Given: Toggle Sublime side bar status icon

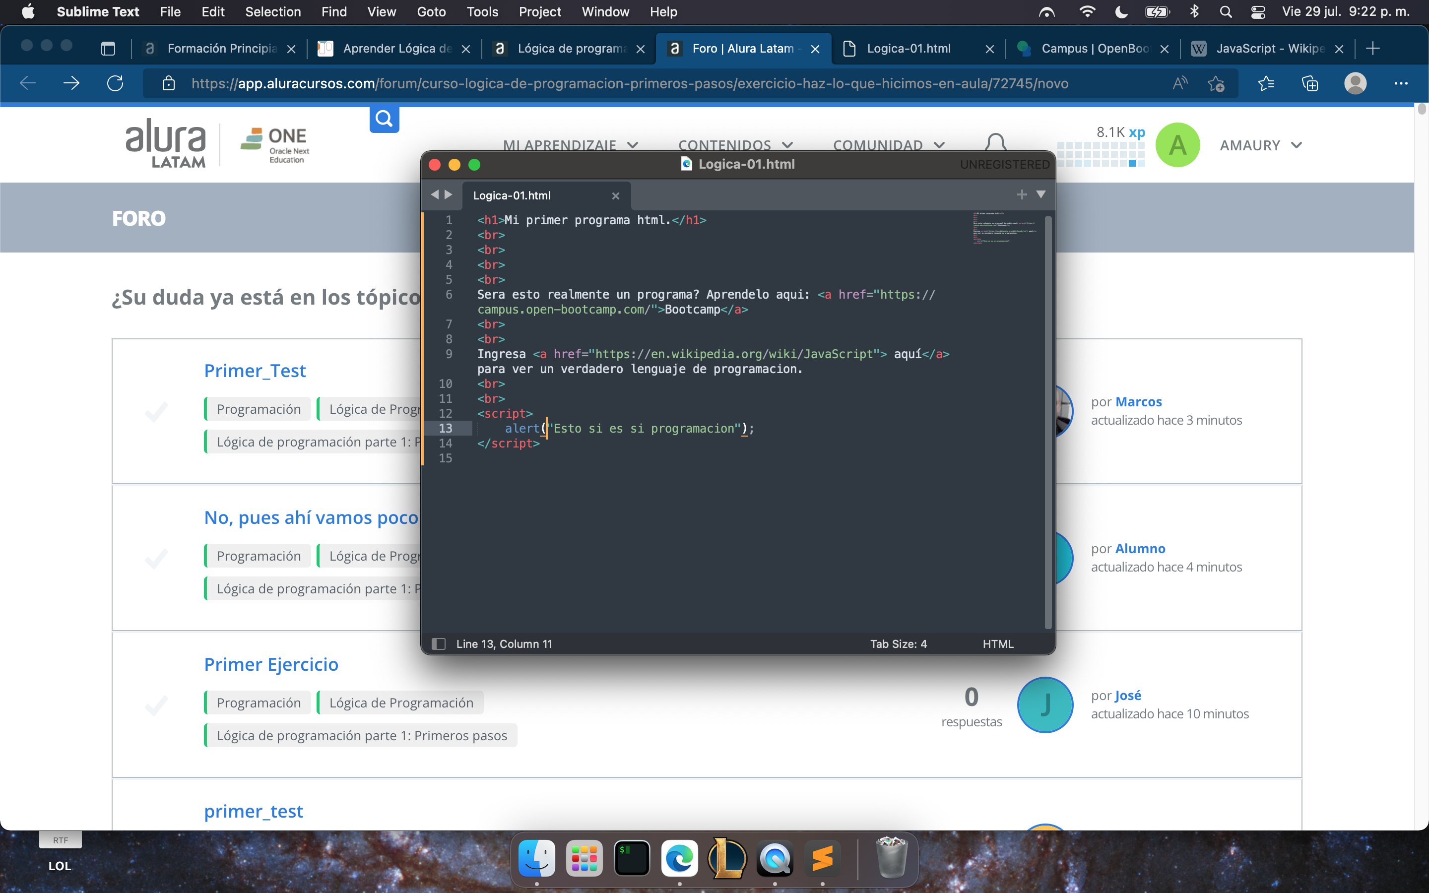Looking at the screenshot, I should 439,644.
